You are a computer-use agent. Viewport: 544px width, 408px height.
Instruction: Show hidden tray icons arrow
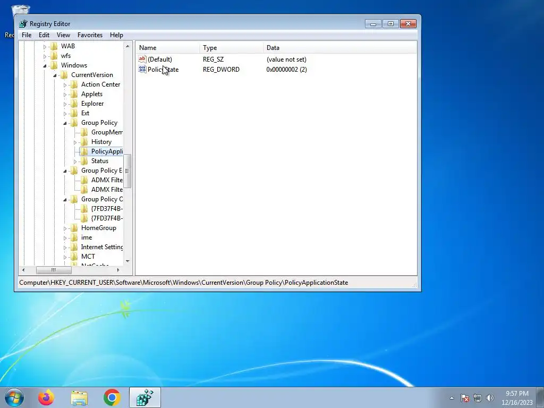(452, 398)
